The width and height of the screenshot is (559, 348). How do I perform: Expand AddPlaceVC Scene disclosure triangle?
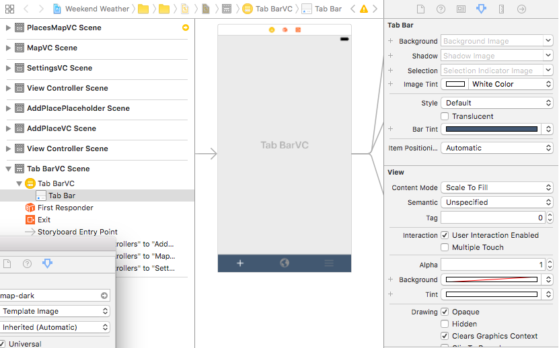[8, 128]
